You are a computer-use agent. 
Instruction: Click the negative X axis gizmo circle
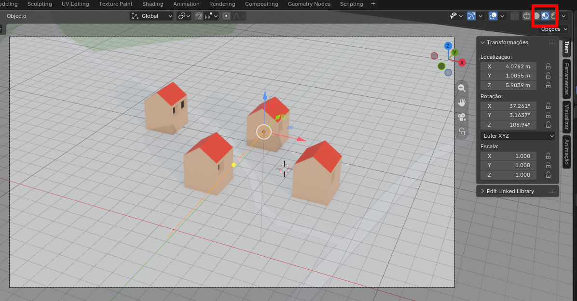[434, 56]
